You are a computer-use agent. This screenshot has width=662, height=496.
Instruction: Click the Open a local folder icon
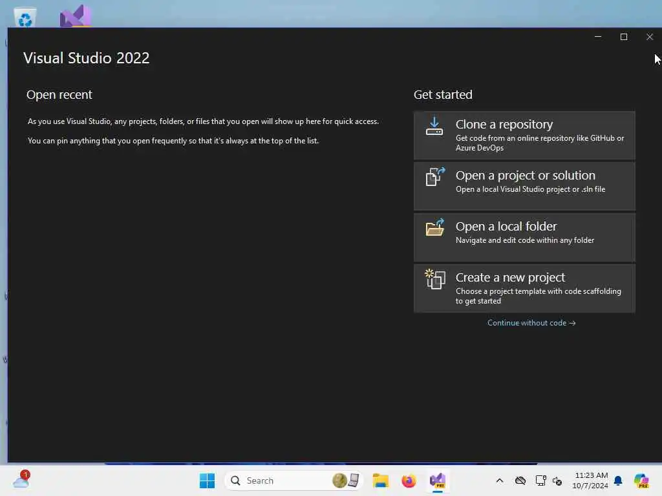click(435, 228)
